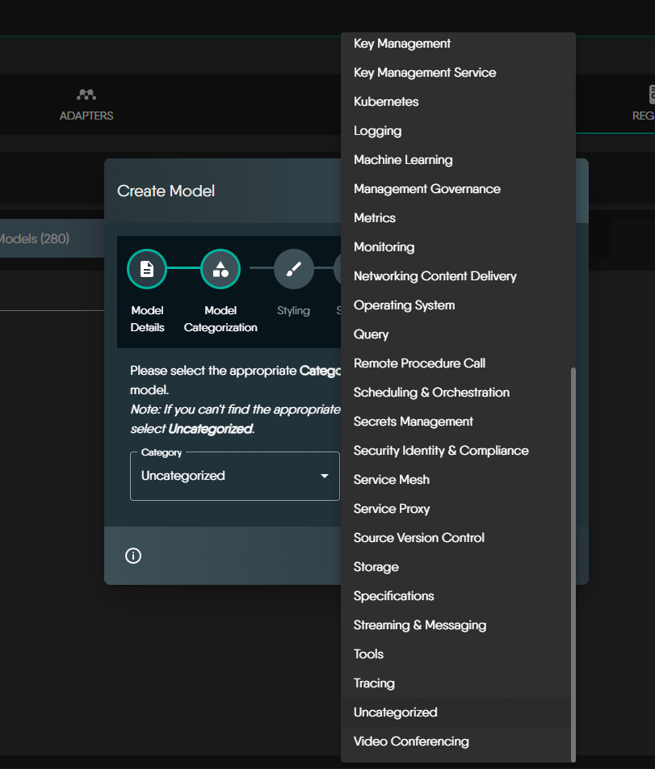This screenshot has width=655, height=769.
Task: Click the category list scrollbar thumb
Action: pos(573,565)
